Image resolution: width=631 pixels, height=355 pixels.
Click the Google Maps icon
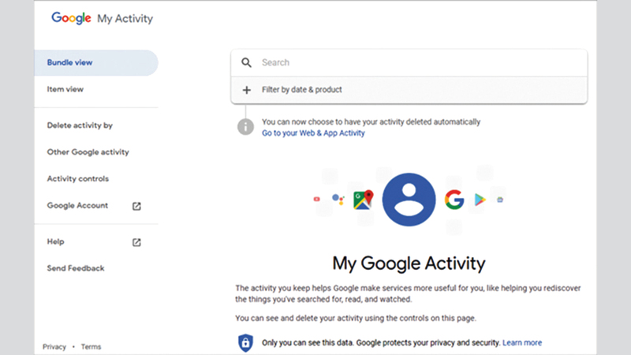point(363,200)
